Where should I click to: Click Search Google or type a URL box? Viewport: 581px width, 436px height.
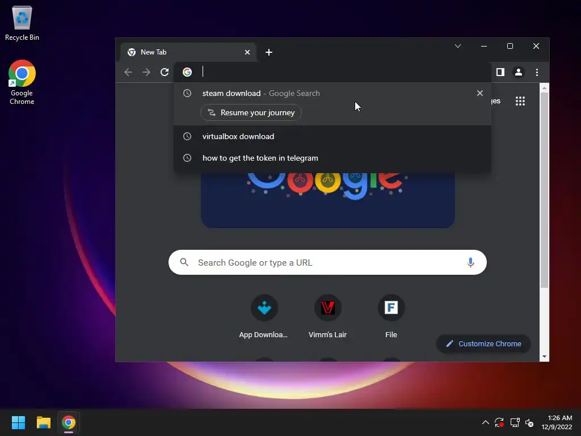tap(327, 262)
